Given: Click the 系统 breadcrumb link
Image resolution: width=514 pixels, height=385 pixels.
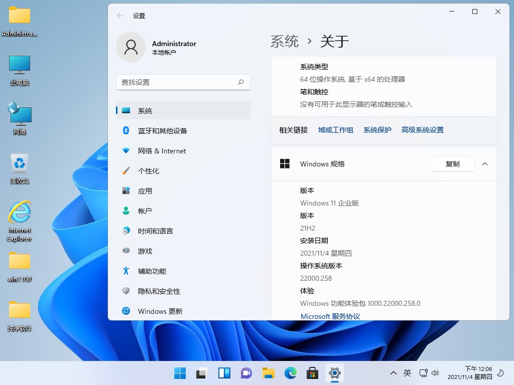Looking at the screenshot, I should [x=285, y=42].
